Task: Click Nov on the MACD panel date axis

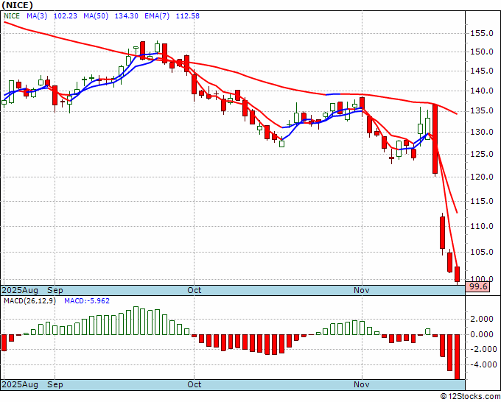Action: coord(362,384)
